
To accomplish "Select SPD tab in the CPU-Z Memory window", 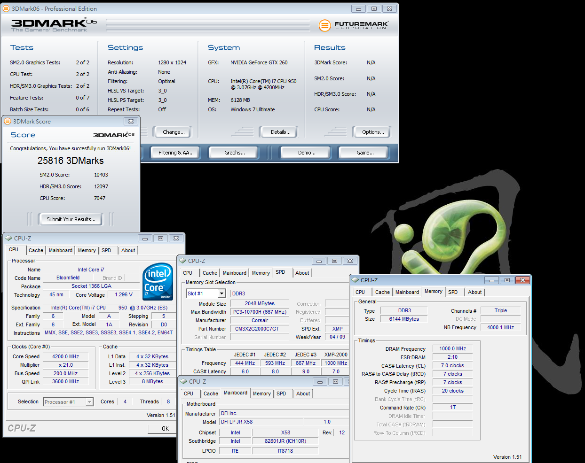I will click(x=453, y=292).
